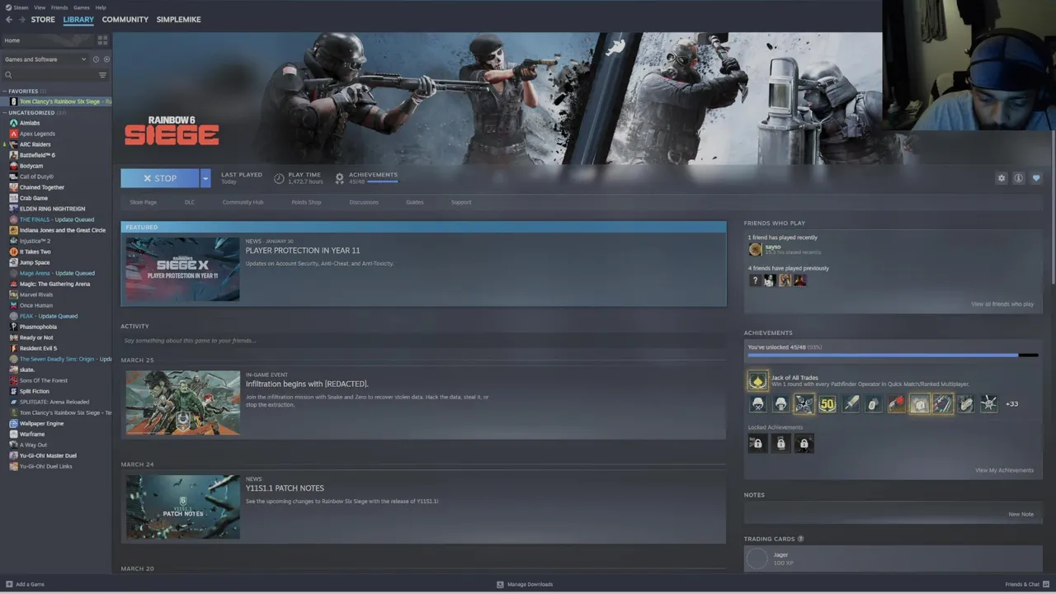Viewport: 1056px width, 594px height.
Task: Open unknown friend avatar with question mark
Action: click(x=755, y=280)
